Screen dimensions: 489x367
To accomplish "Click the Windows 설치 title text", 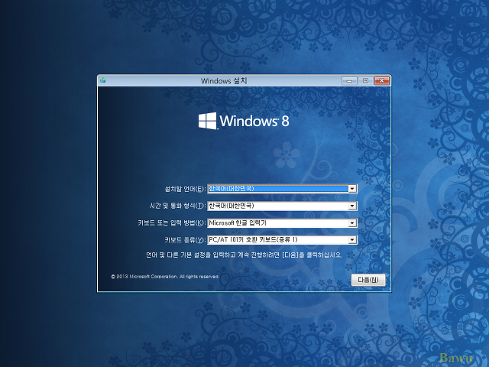I will click(224, 81).
